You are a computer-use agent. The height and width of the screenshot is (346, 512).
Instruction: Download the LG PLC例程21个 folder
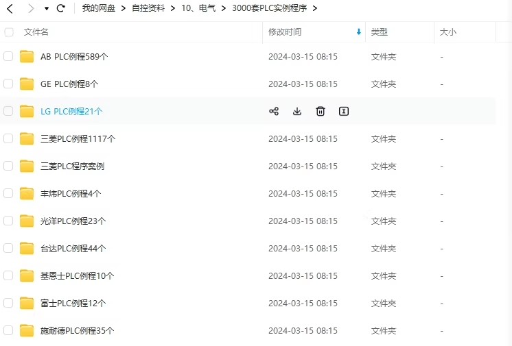tap(297, 111)
